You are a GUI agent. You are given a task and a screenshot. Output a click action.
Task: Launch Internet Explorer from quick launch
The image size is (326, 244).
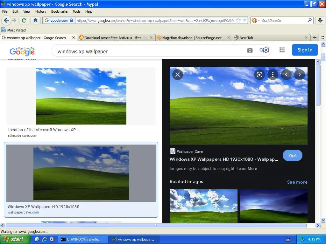(x=45, y=239)
